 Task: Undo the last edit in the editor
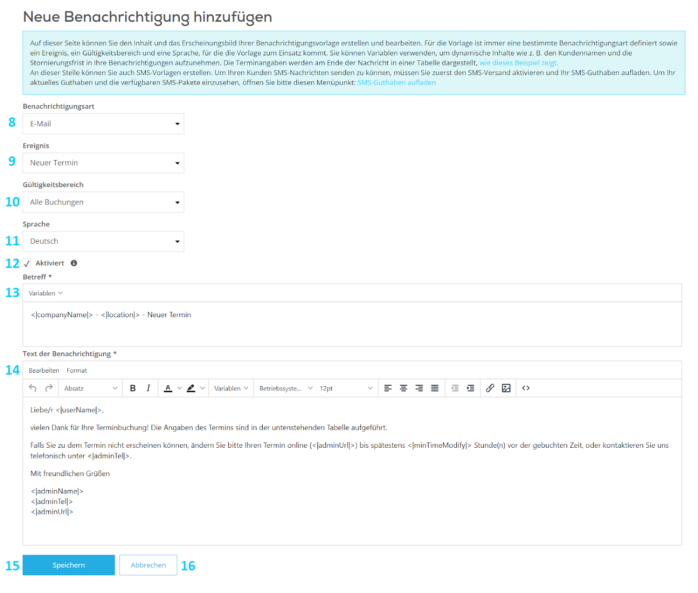click(33, 388)
